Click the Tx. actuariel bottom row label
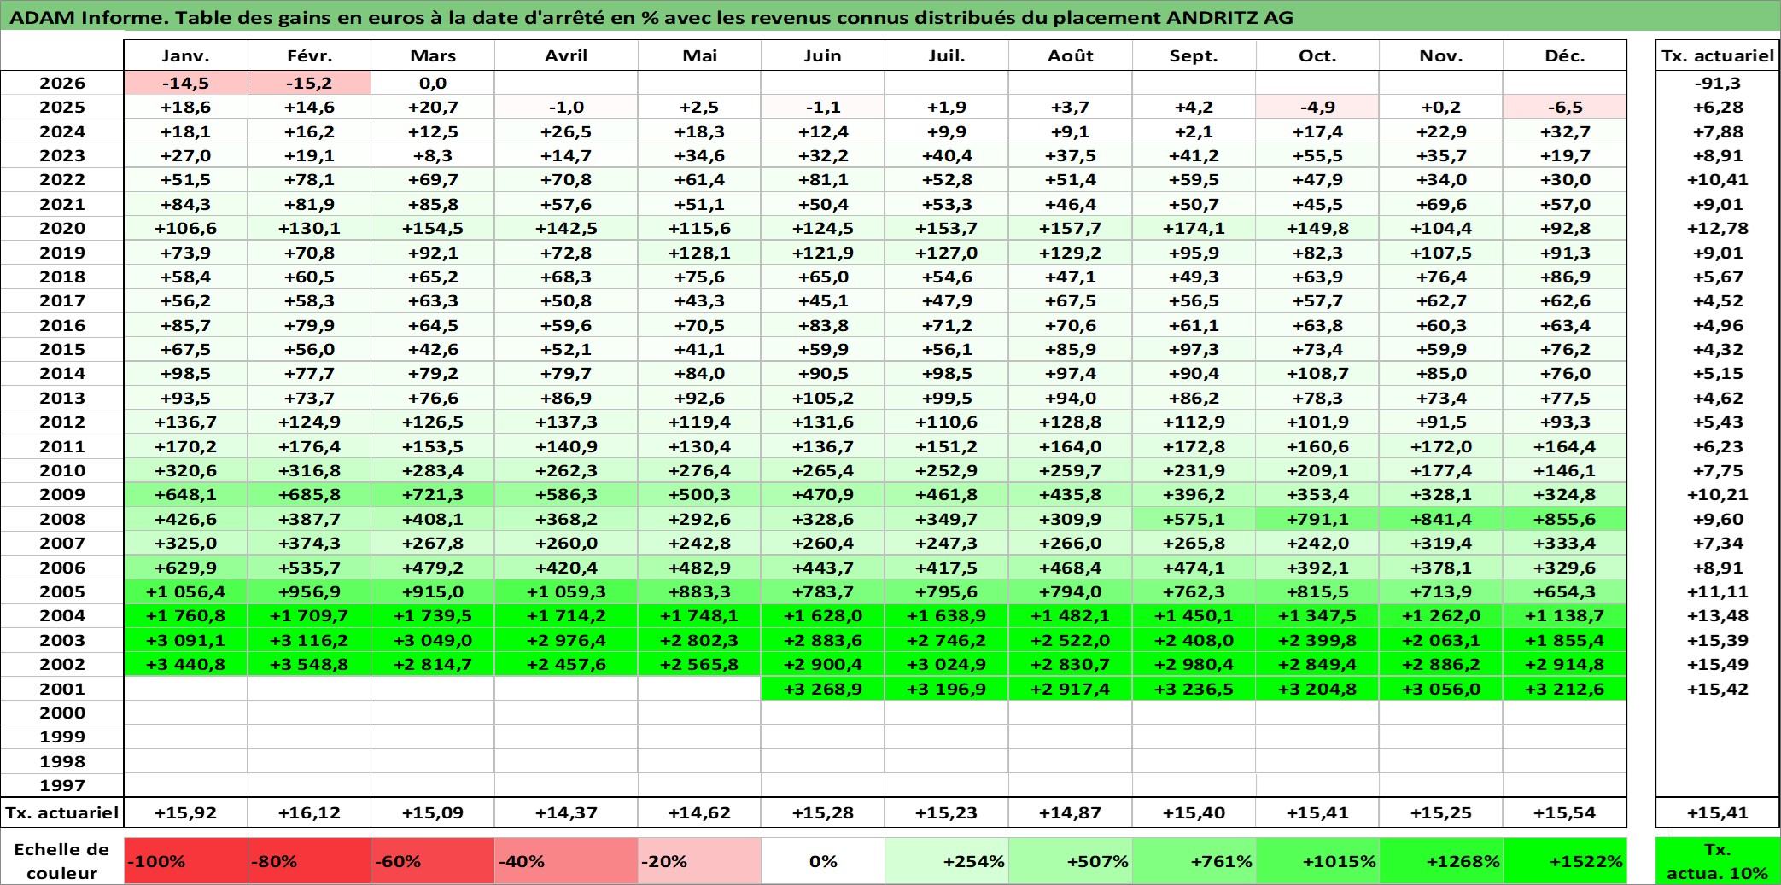The width and height of the screenshot is (1781, 885). (x=62, y=812)
